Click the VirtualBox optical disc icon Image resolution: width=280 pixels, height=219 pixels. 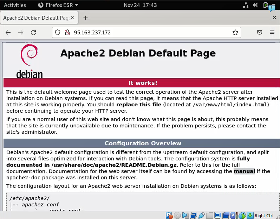click(177, 215)
